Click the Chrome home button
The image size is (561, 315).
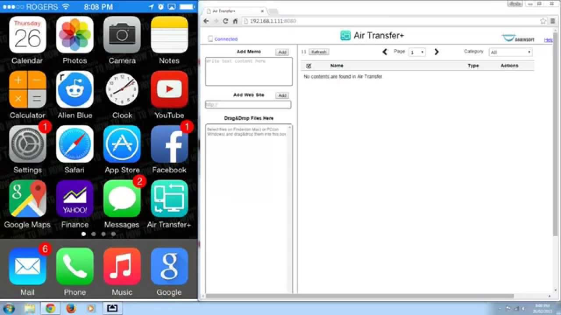[235, 21]
